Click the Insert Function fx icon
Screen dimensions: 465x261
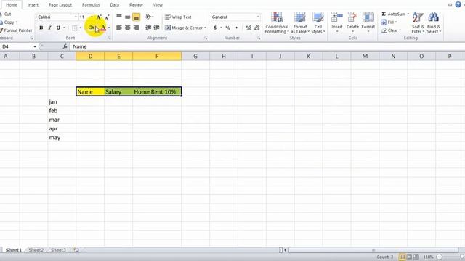coord(65,46)
